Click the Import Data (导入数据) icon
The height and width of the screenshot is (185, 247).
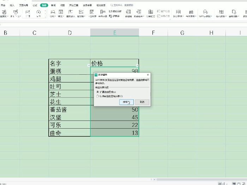click(221, 12)
